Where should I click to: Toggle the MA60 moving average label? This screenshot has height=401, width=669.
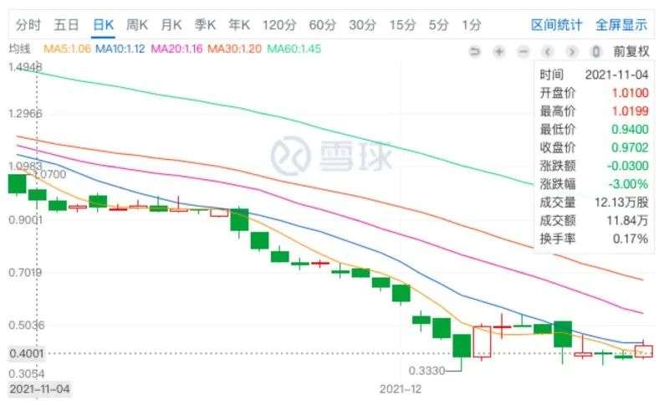click(294, 49)
